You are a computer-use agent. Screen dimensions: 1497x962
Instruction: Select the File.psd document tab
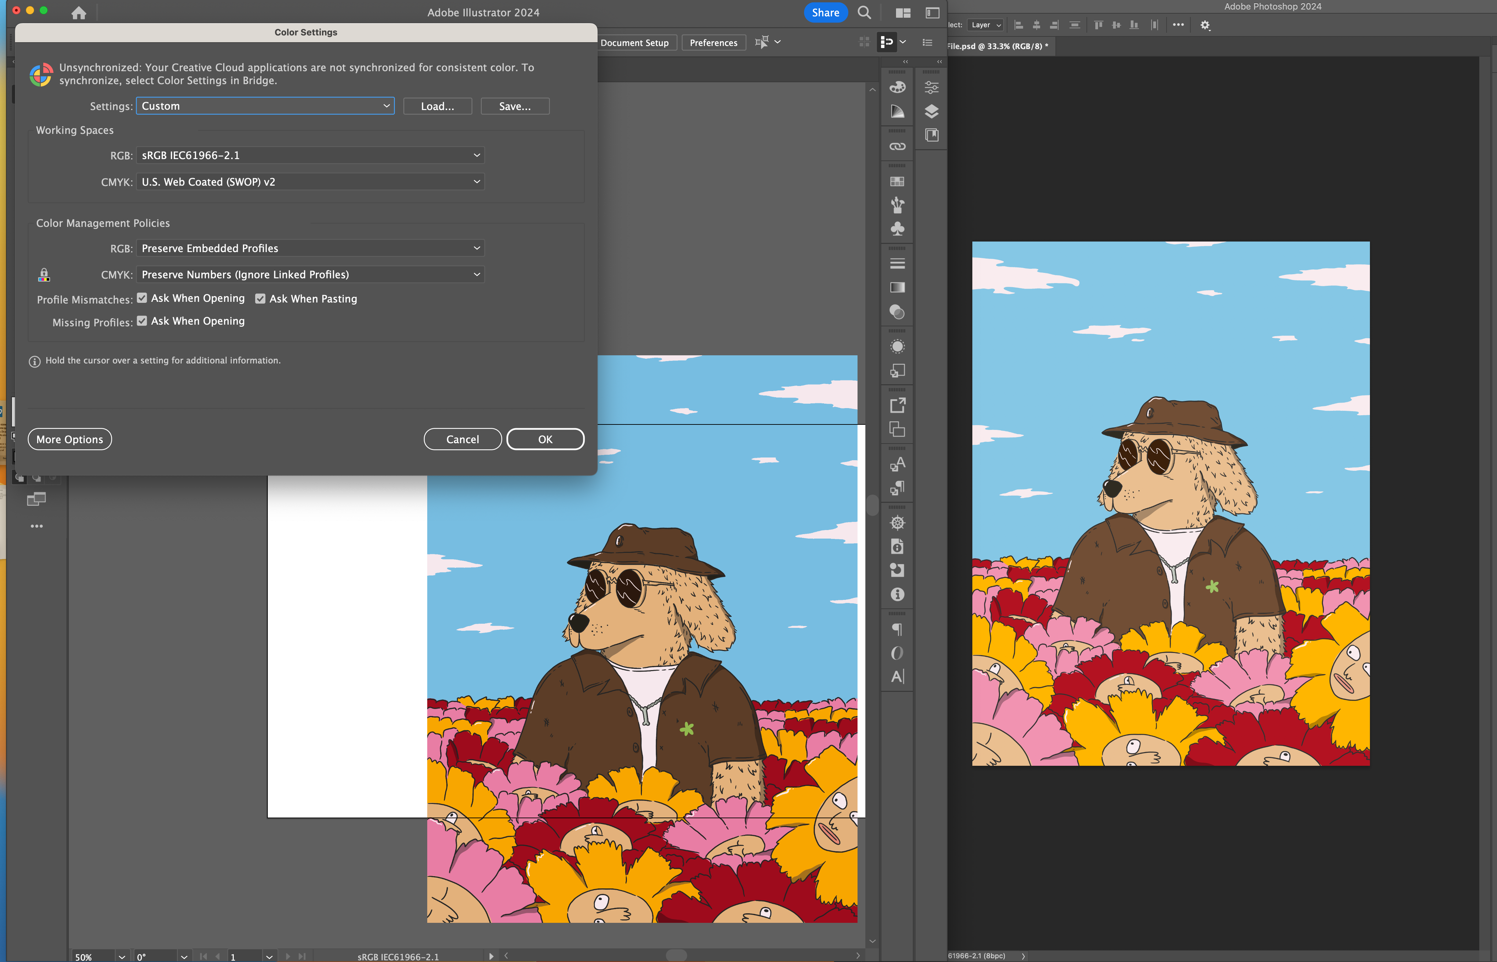pos(997,46)
